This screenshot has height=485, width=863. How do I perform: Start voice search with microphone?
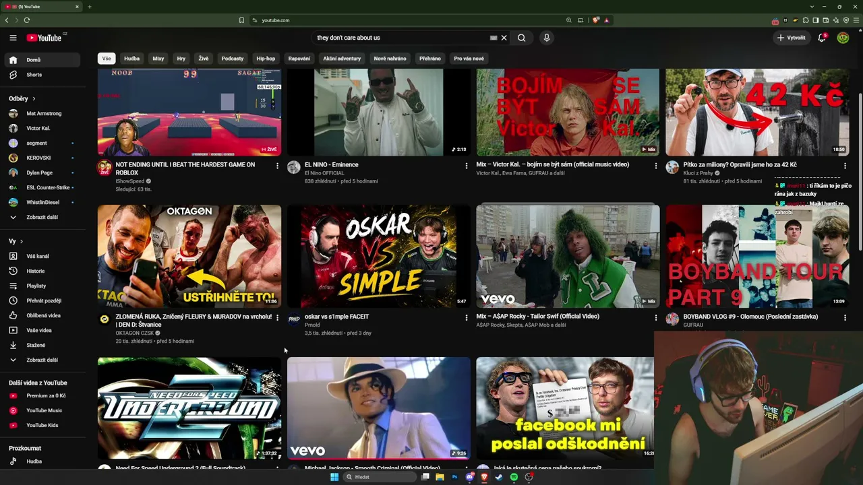547,38
